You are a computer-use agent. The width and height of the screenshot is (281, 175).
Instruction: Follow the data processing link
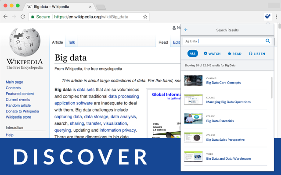click(x=124, y=96)
